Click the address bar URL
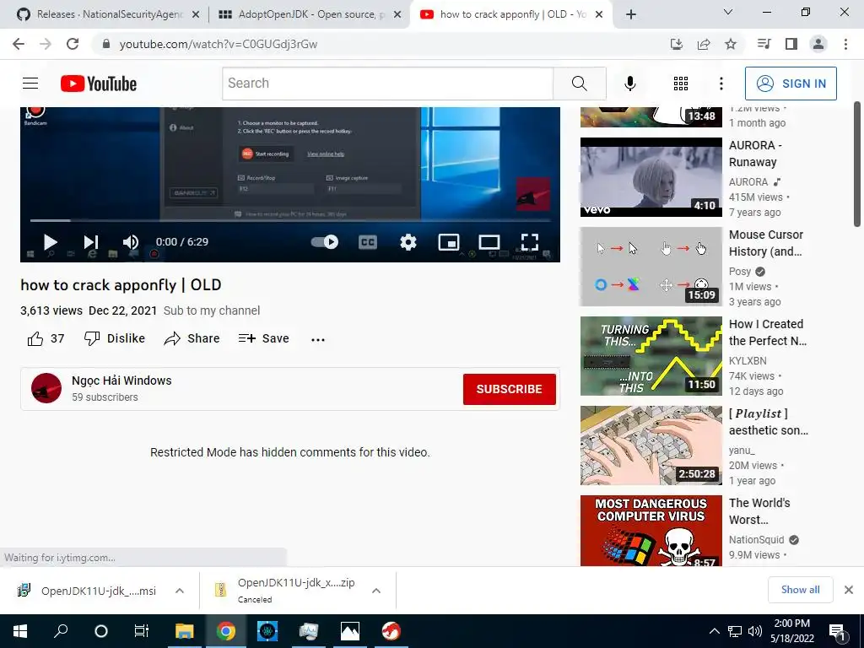 [x=219, y=44]
